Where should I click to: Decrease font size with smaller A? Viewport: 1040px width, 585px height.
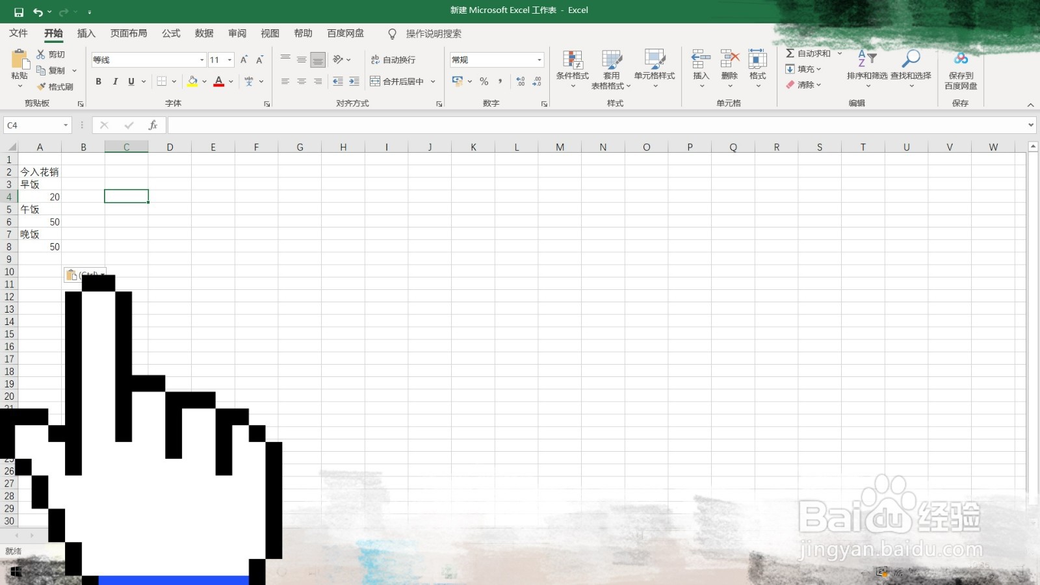pyautogui.click(x=259, y=60)
